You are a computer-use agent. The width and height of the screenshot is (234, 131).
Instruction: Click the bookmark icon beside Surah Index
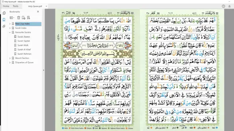tap(13, 28)
